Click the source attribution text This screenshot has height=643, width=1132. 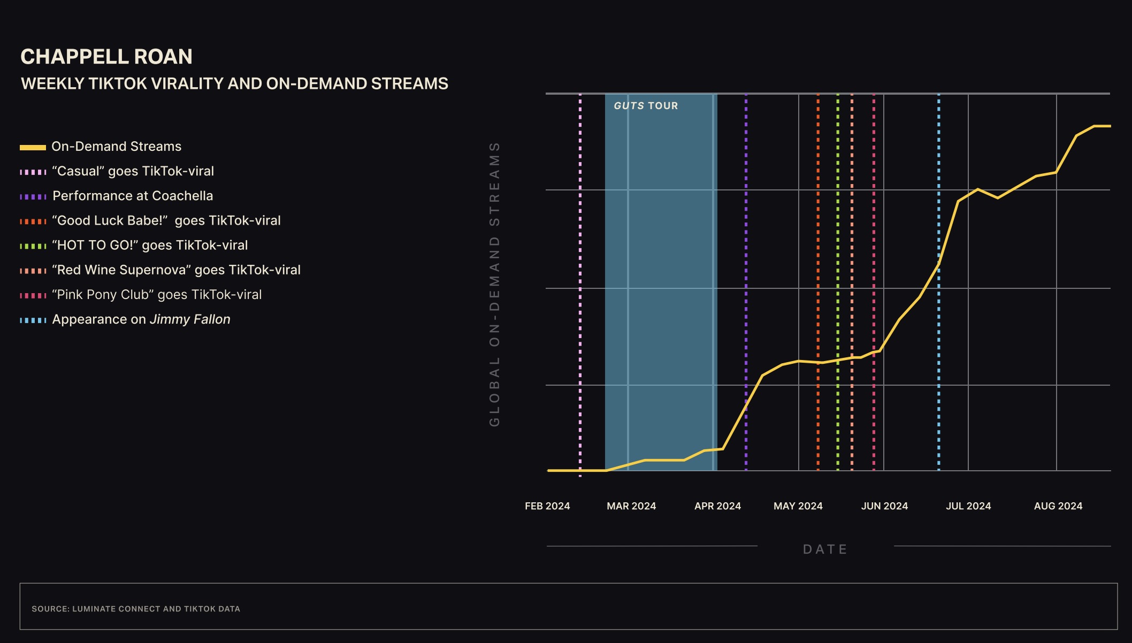136,609
